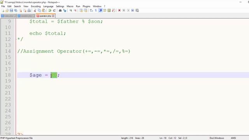Copy the selected text from toolbar
The image size is (249, 140).
[x=39, y=10]
